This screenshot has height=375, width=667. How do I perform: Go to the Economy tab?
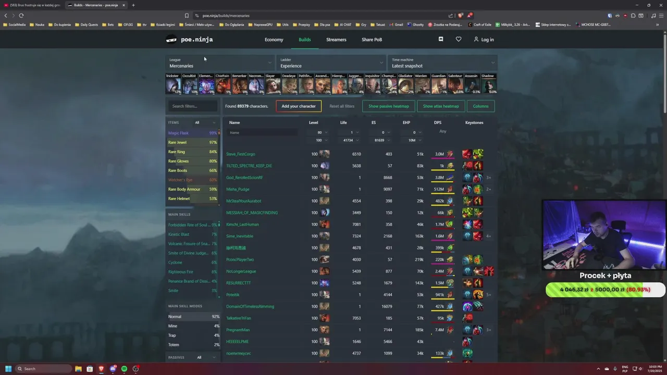274,40
